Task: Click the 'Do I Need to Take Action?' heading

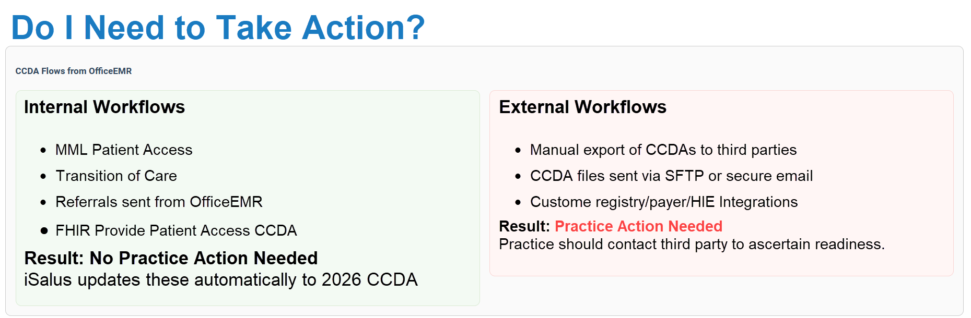Action: (x=218, y=27)
